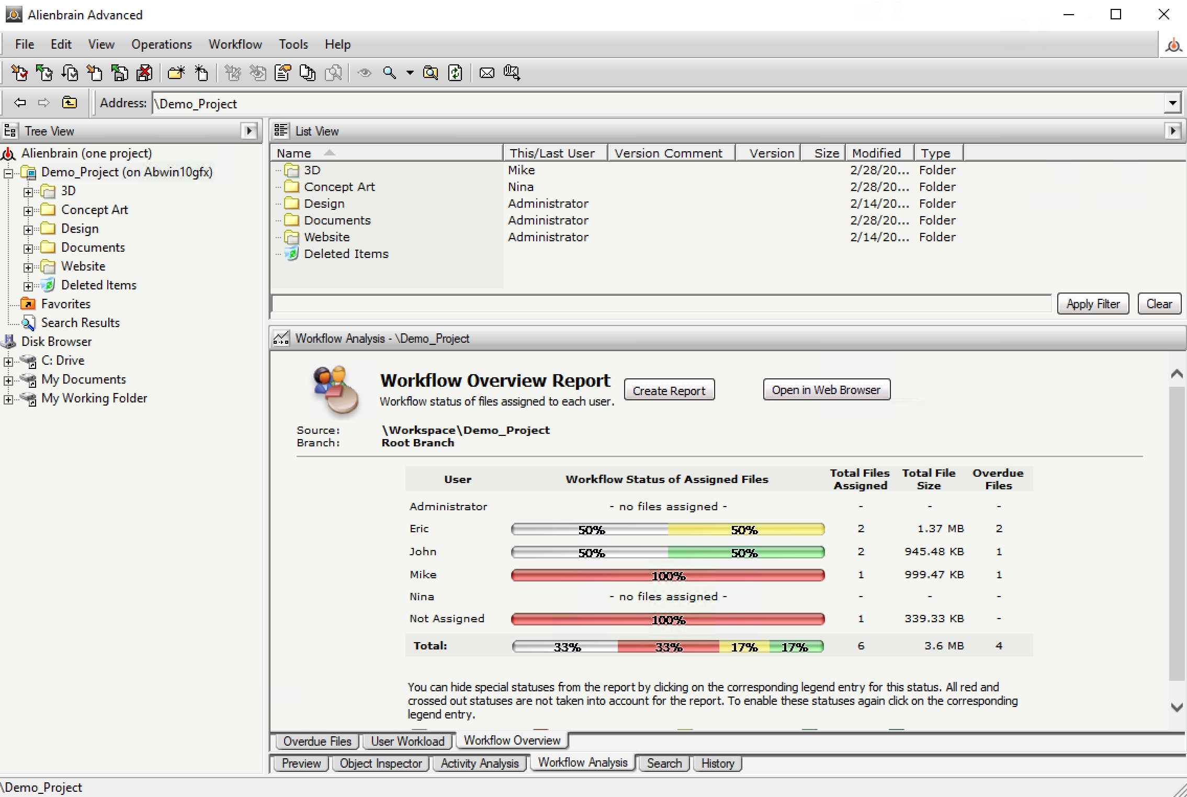
Task: Click the Check Out toolbar icon
Action: (x=20, y=73)
